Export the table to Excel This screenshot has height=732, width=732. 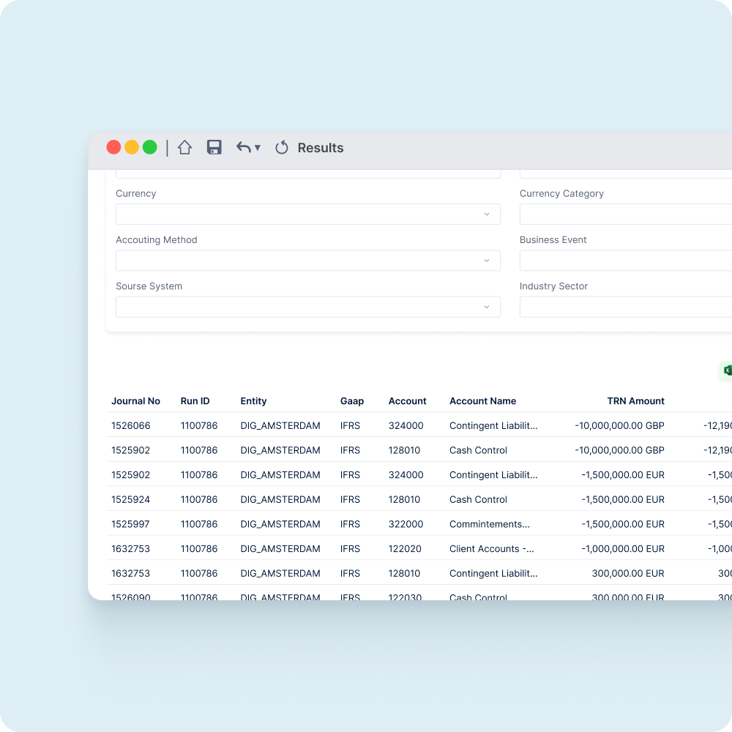click(x=726, y=370)
